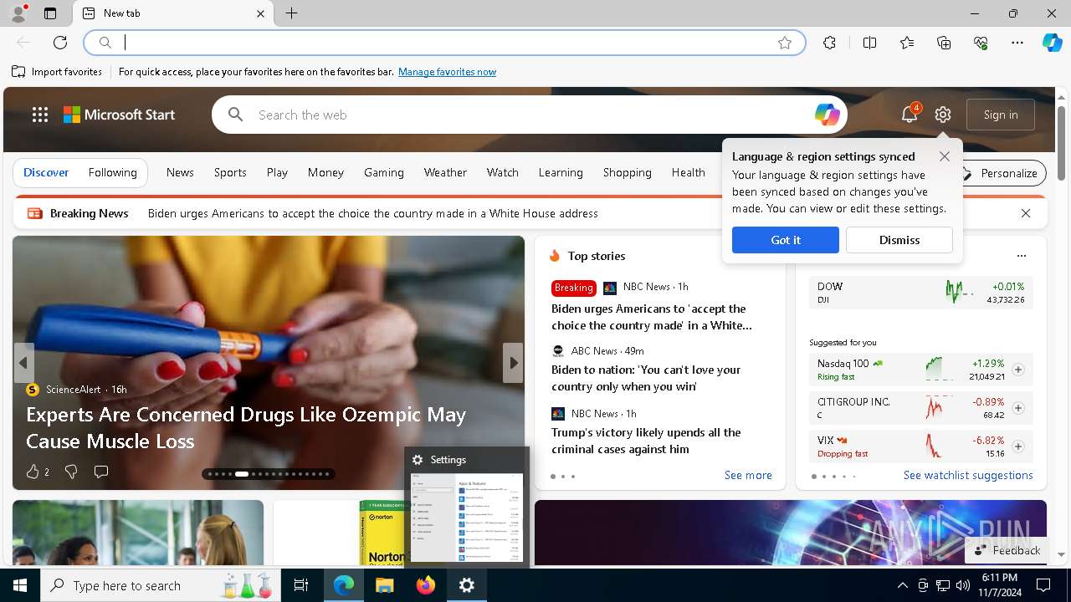Open Task View on the taskbar
The width and height of the screenshot is (1071, 602).
[x=301, y=585]
